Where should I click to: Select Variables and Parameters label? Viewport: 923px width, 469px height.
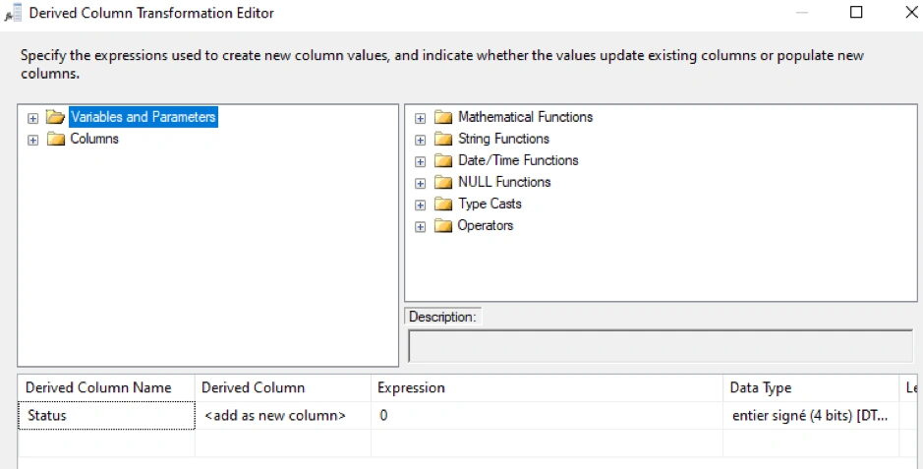click(x=144, y=117)
